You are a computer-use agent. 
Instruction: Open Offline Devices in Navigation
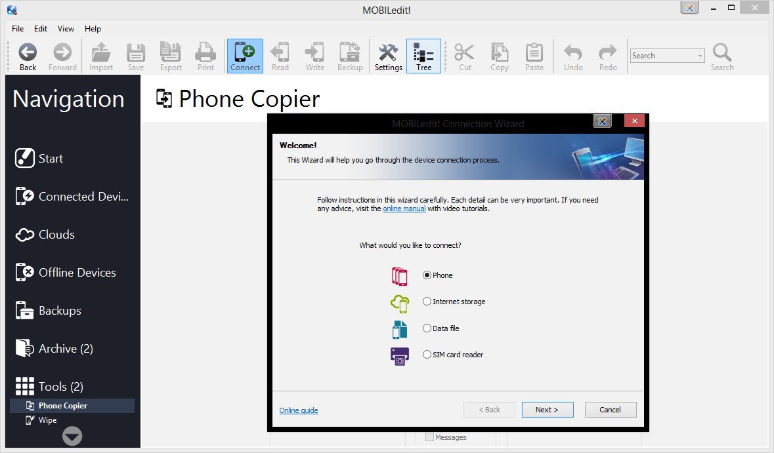click(66, 272)
